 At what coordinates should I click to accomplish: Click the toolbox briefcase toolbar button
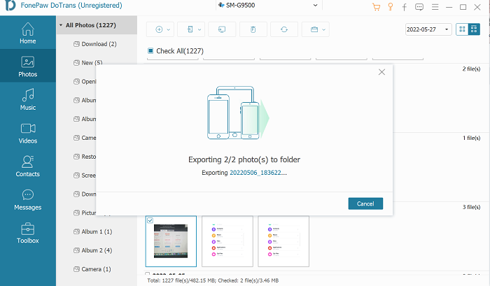(x=314, y=29)
